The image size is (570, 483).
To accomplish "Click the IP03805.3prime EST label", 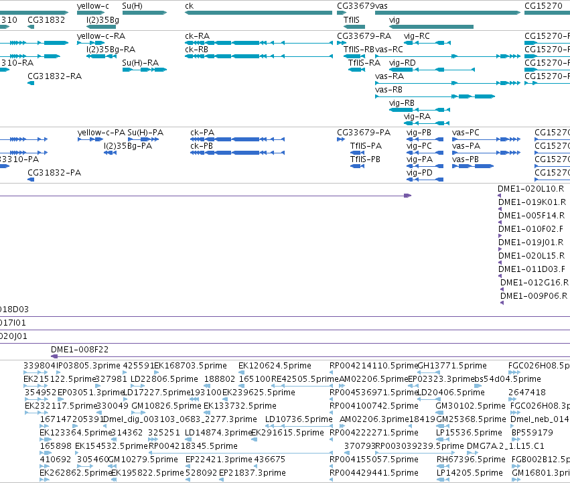I will click(88, 366).
